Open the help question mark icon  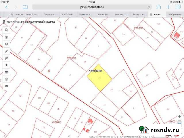[x=7, y=79]
